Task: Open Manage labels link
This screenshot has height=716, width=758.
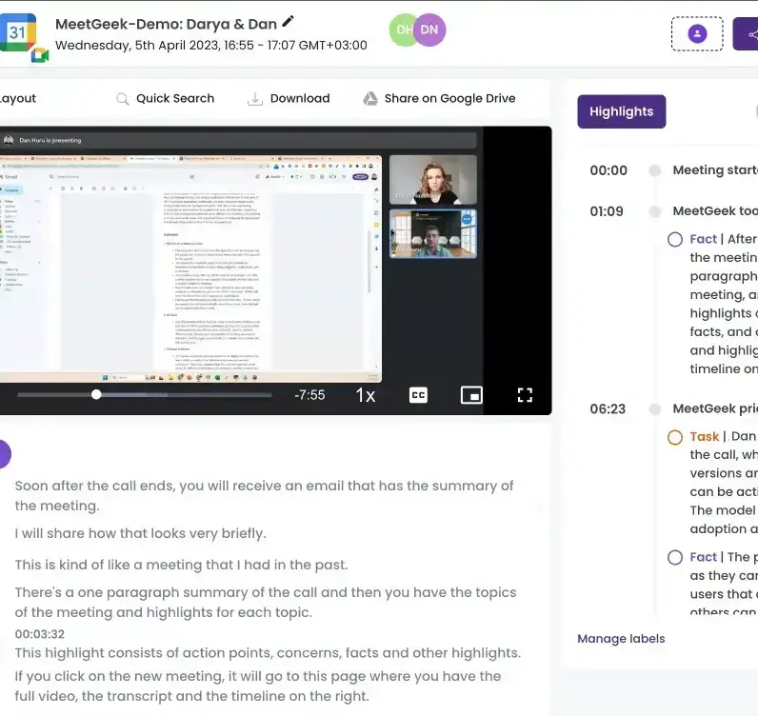Action: [621, 639]
